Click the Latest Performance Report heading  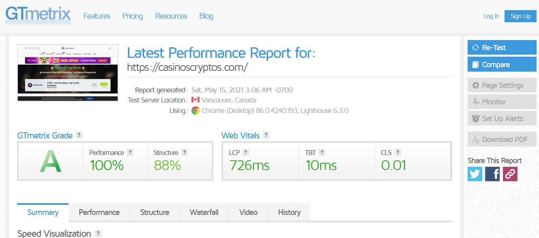point(221,53)
